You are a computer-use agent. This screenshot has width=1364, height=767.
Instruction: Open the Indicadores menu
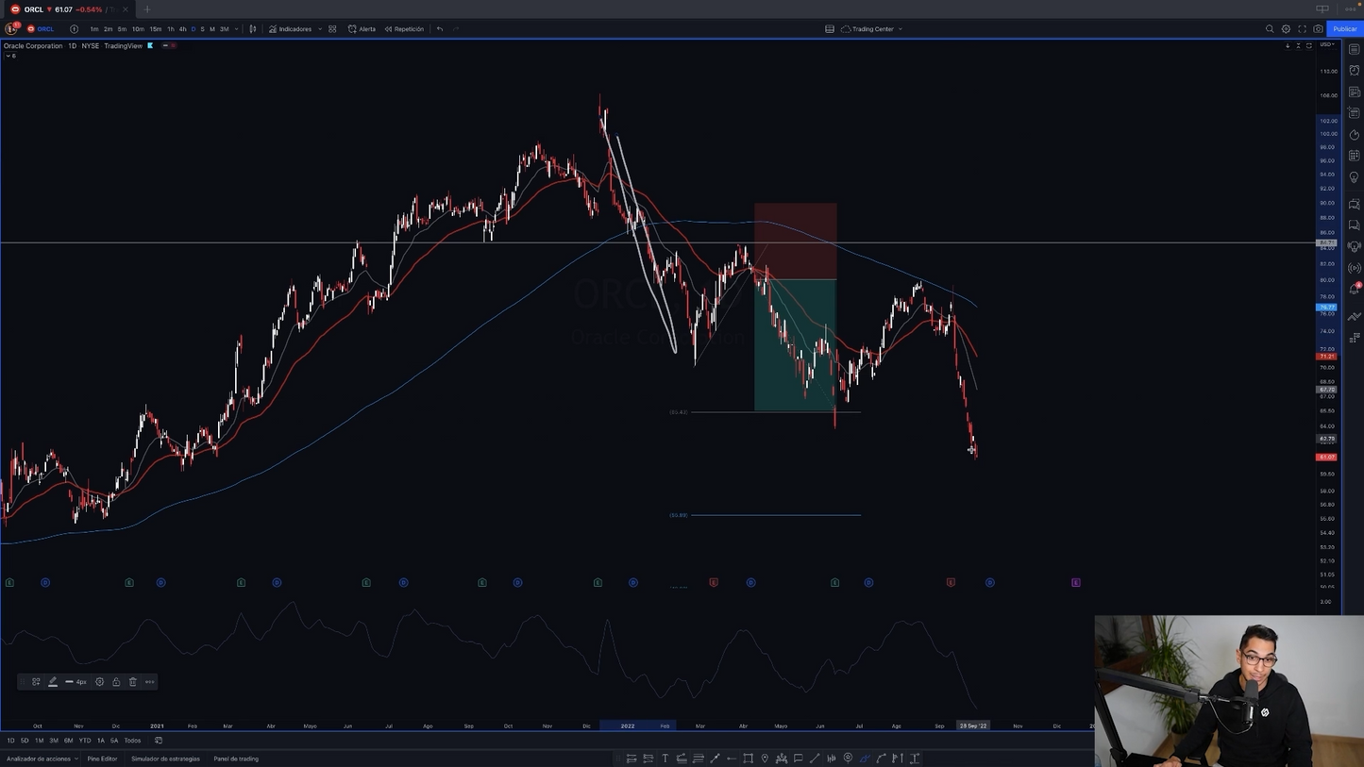pos(291,29)
